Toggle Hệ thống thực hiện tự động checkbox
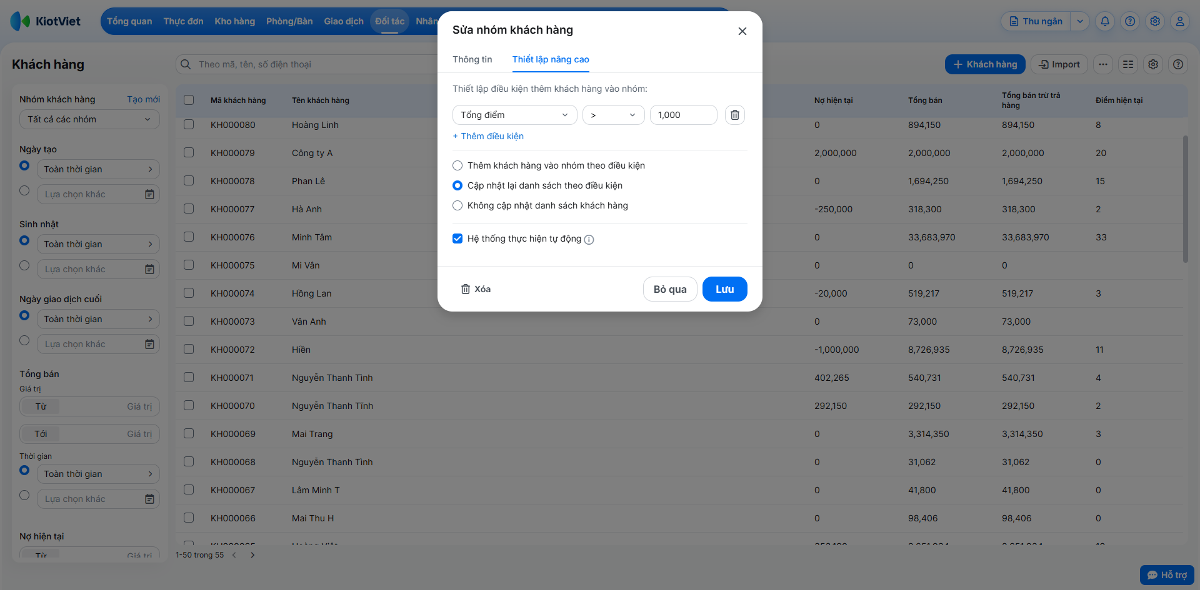 pyautogui.click(x=457, y=238)
